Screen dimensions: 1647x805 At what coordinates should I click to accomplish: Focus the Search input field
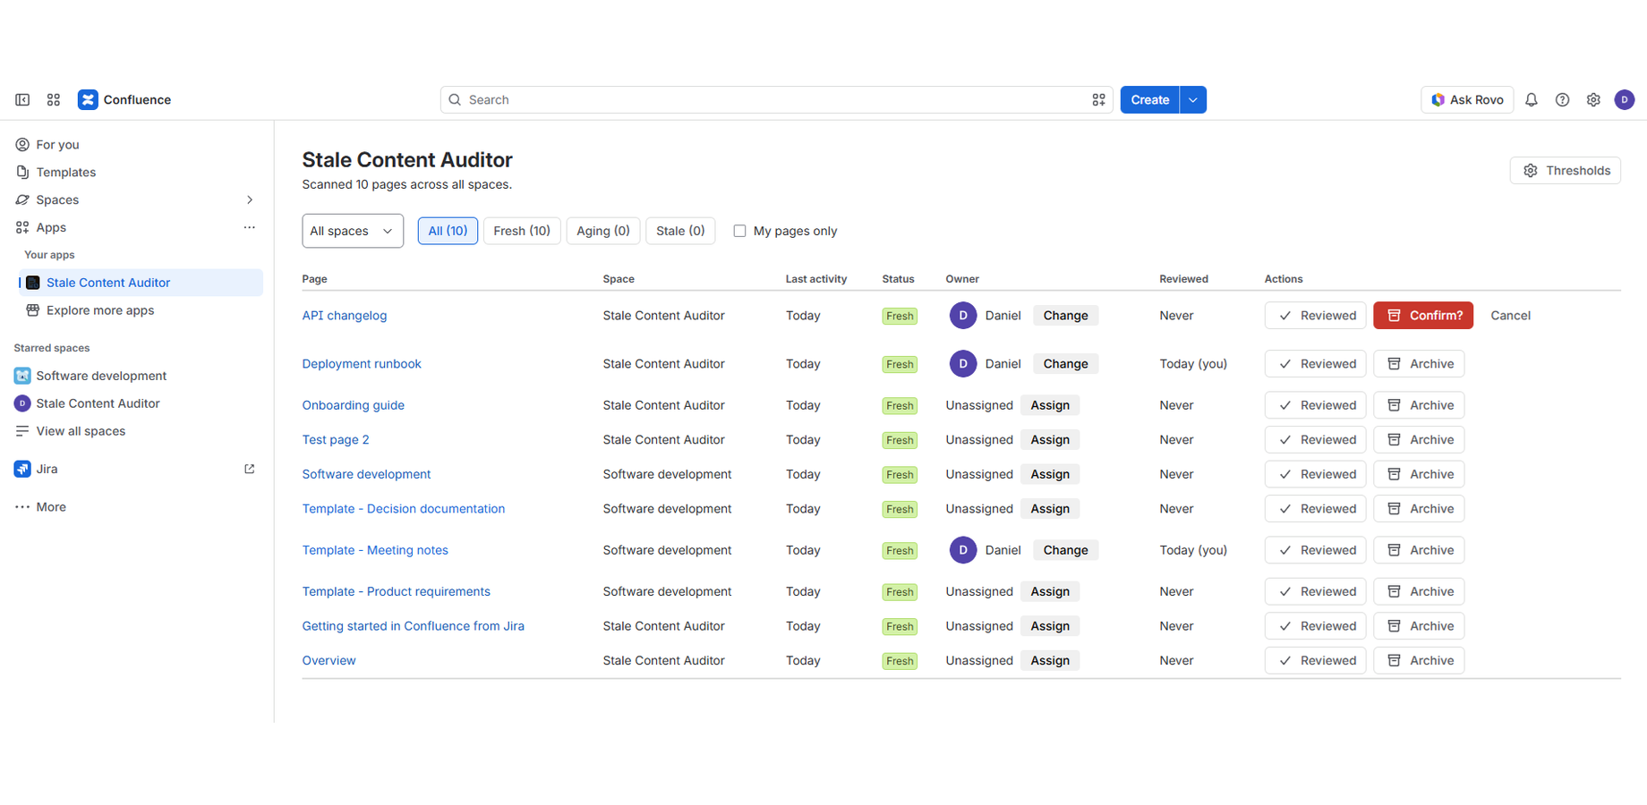(777, 100)
